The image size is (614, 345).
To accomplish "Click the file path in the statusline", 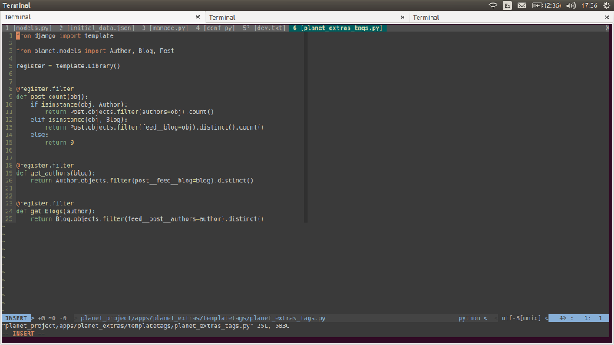I will tap(203, 318).
